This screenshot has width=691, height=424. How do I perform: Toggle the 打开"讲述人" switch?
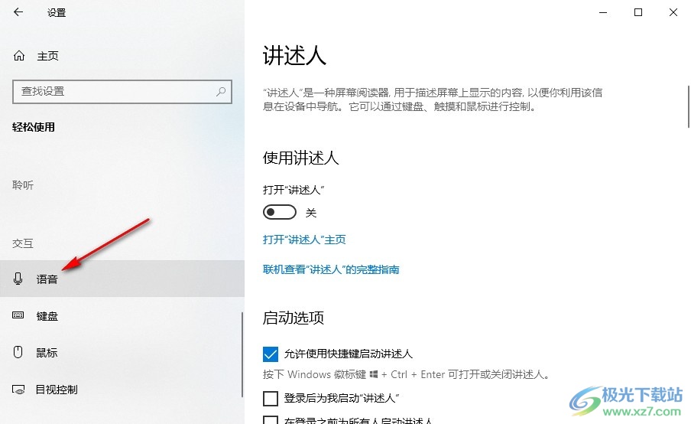280,212
